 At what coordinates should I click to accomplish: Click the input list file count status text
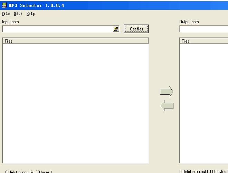pos(28,171)
